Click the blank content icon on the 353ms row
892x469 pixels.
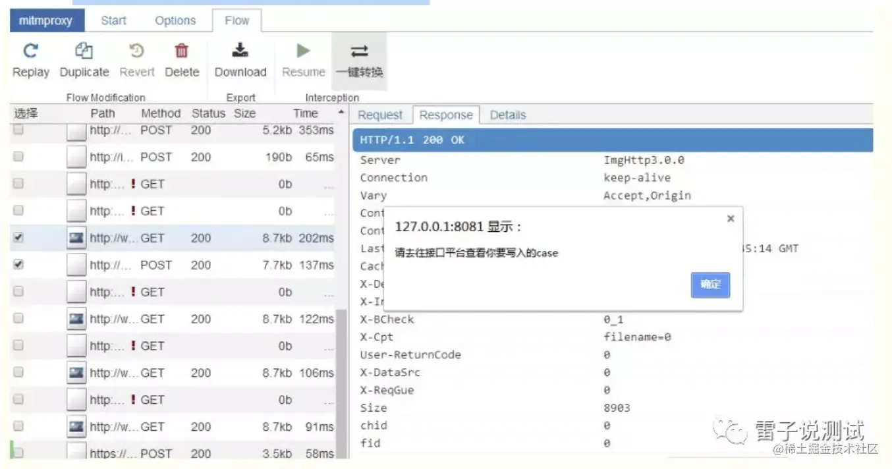click(x=77, y=131)
